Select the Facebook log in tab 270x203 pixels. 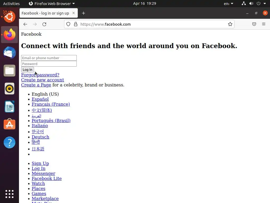49,13
